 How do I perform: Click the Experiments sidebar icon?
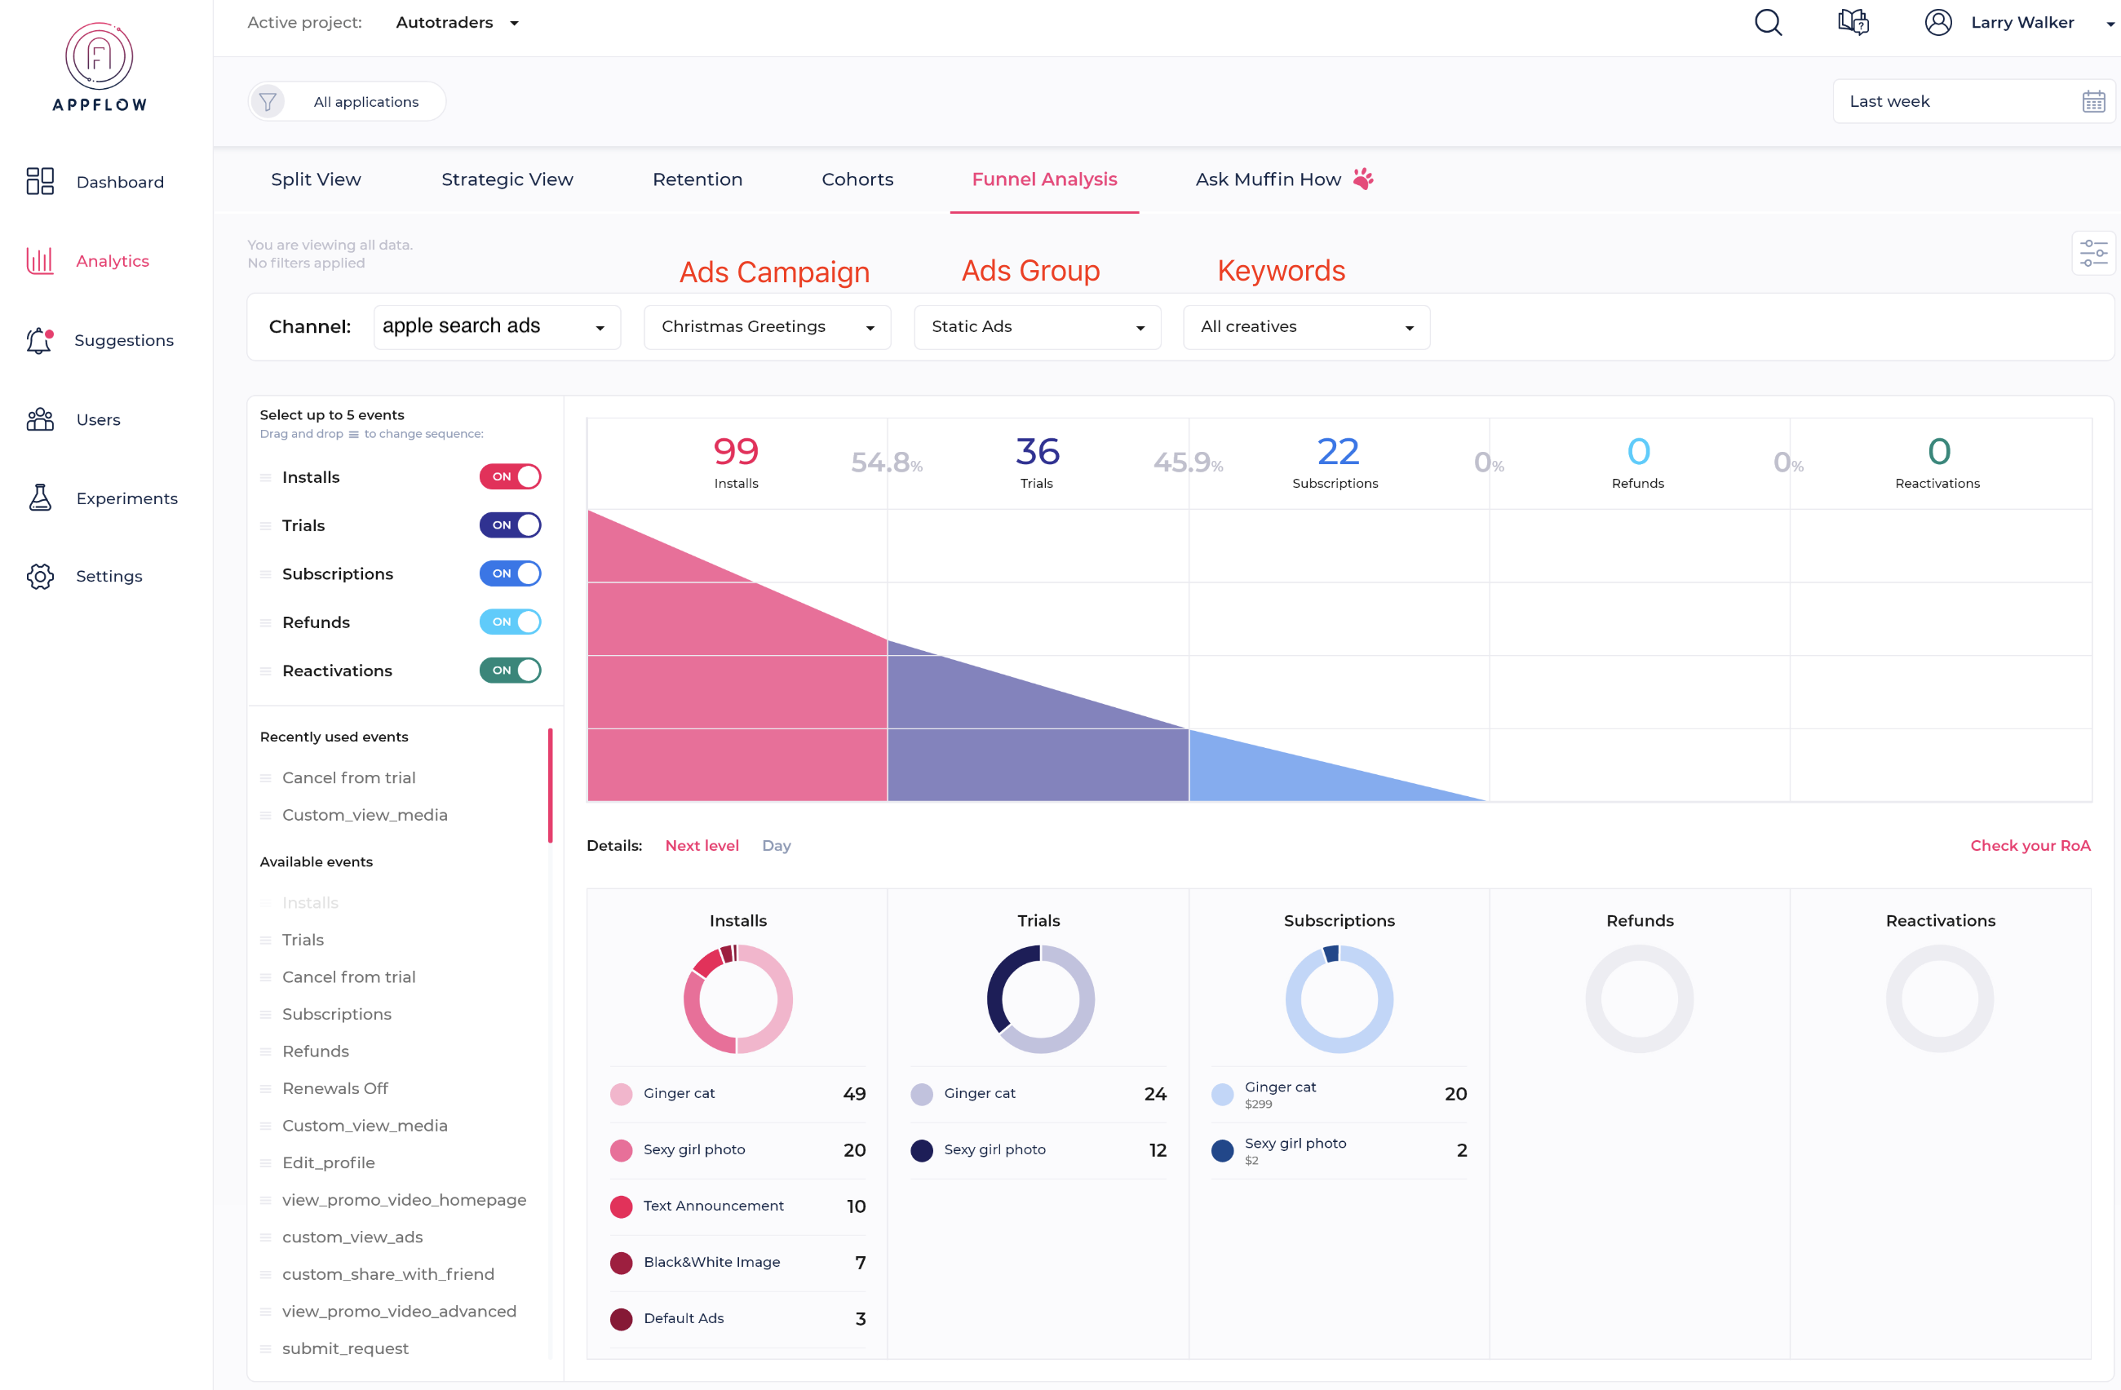pos(42,497)
